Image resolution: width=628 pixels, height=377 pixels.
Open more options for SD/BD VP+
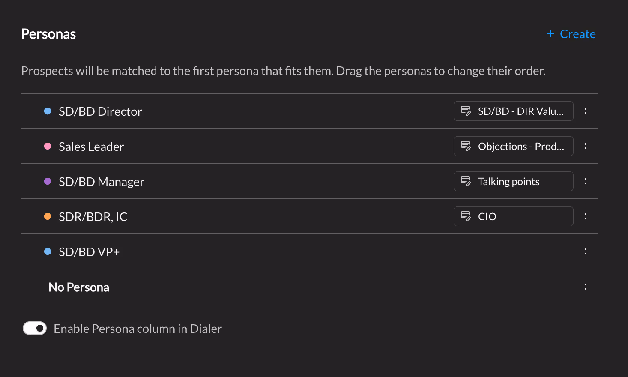click(x=585, y=251)
